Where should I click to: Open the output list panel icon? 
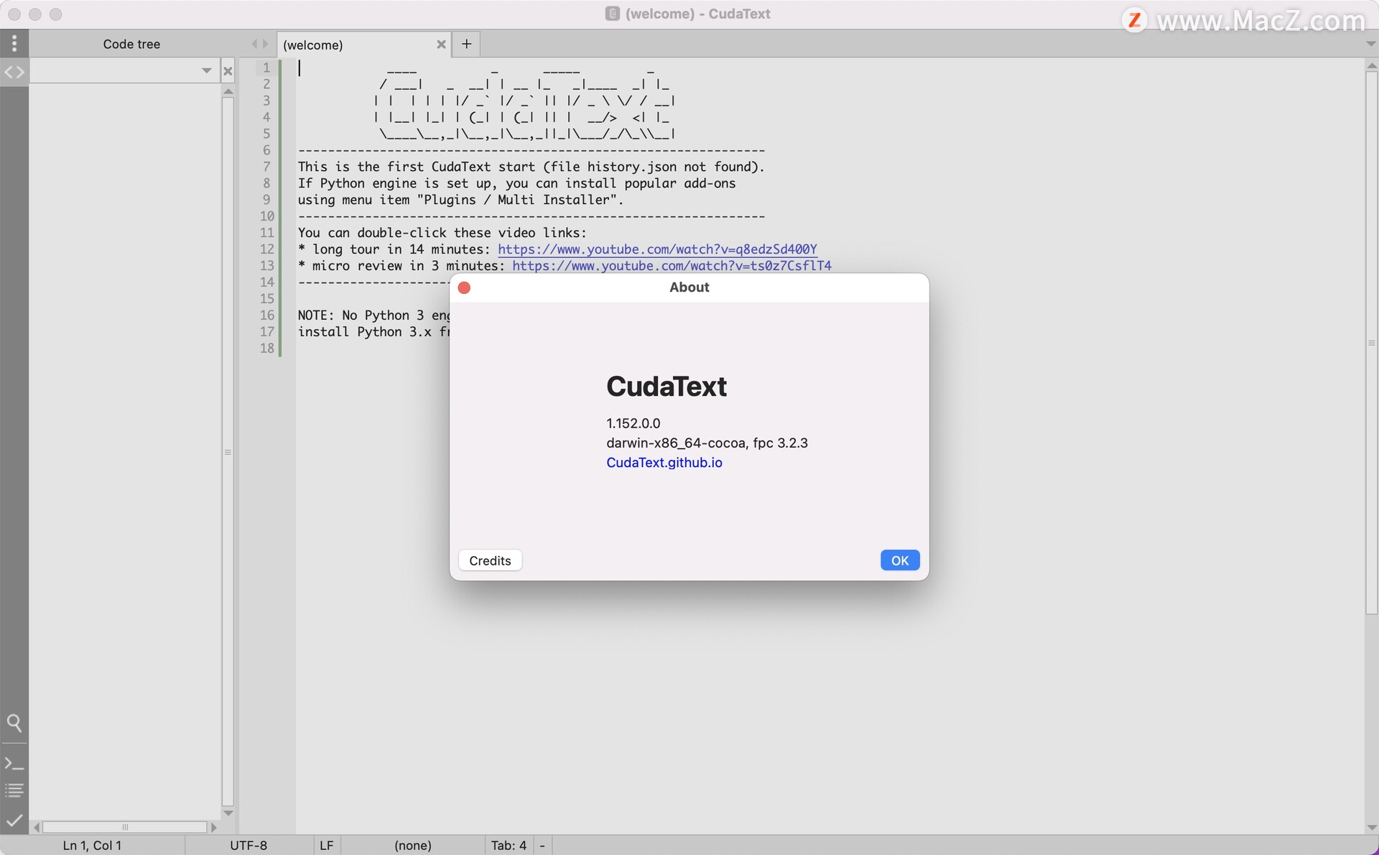point(14,790)
